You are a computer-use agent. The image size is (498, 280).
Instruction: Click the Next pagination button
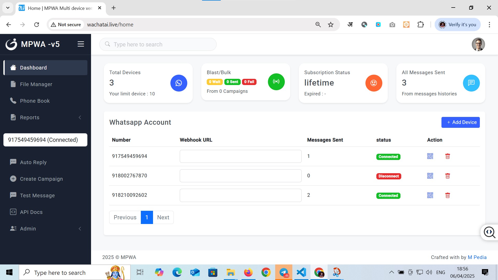point(163,217)
